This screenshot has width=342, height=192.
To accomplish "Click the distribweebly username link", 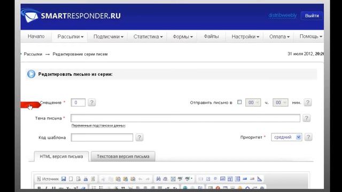I will point(283,15).
